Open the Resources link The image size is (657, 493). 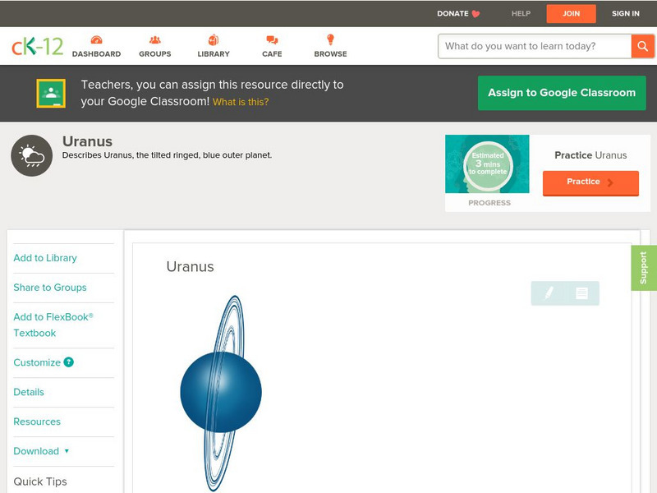[37, 422]
